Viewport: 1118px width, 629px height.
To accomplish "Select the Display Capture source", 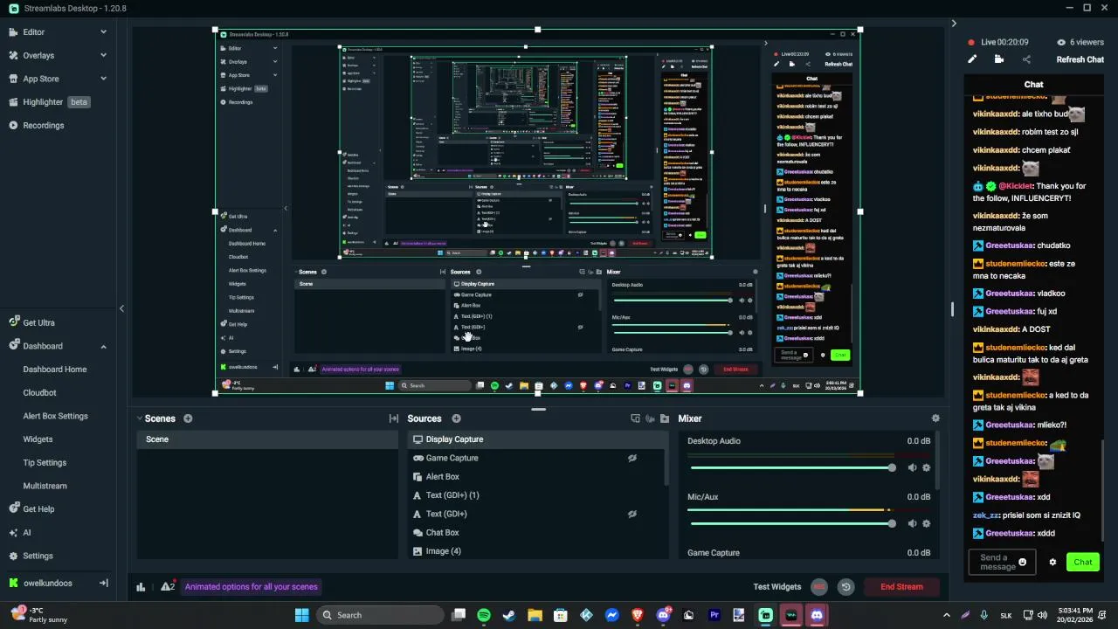I will tap(536, 439).
